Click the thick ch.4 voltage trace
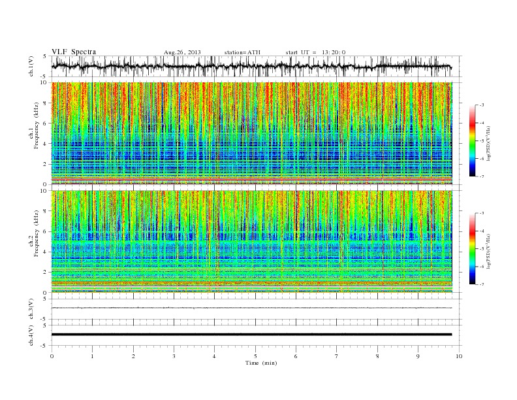 251,335
